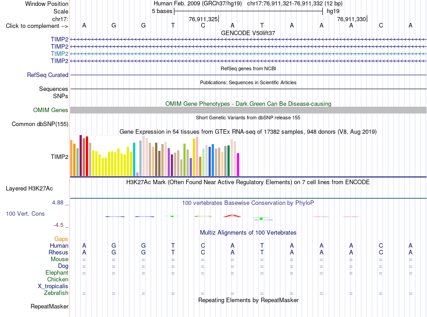Image resolution: width=427 pixels, height=317 pixels.
Task: Click 'Repeating Elements by RepeatMasker' title
Action: click(248, 300)
